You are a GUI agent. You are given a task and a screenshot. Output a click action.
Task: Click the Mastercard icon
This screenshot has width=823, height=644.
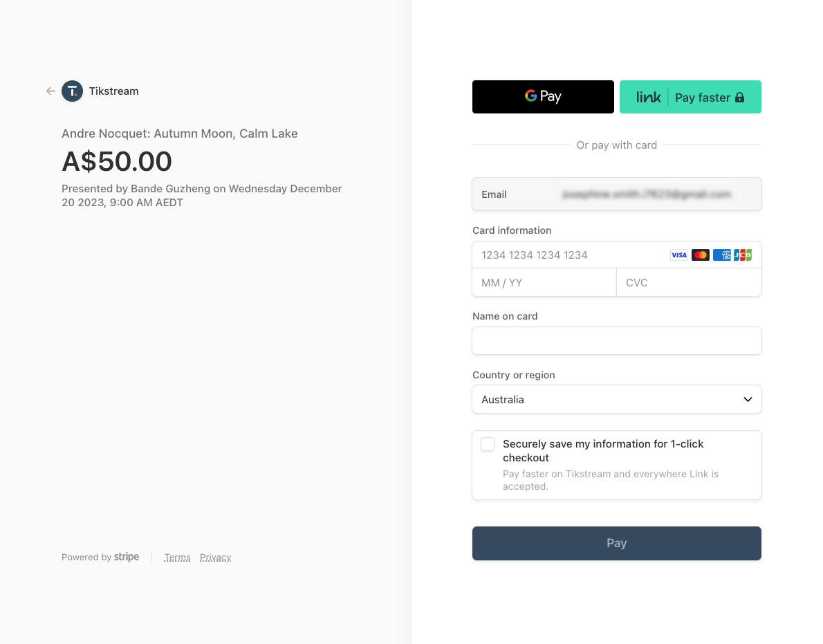pyautogui.click(x=700, y=255)
